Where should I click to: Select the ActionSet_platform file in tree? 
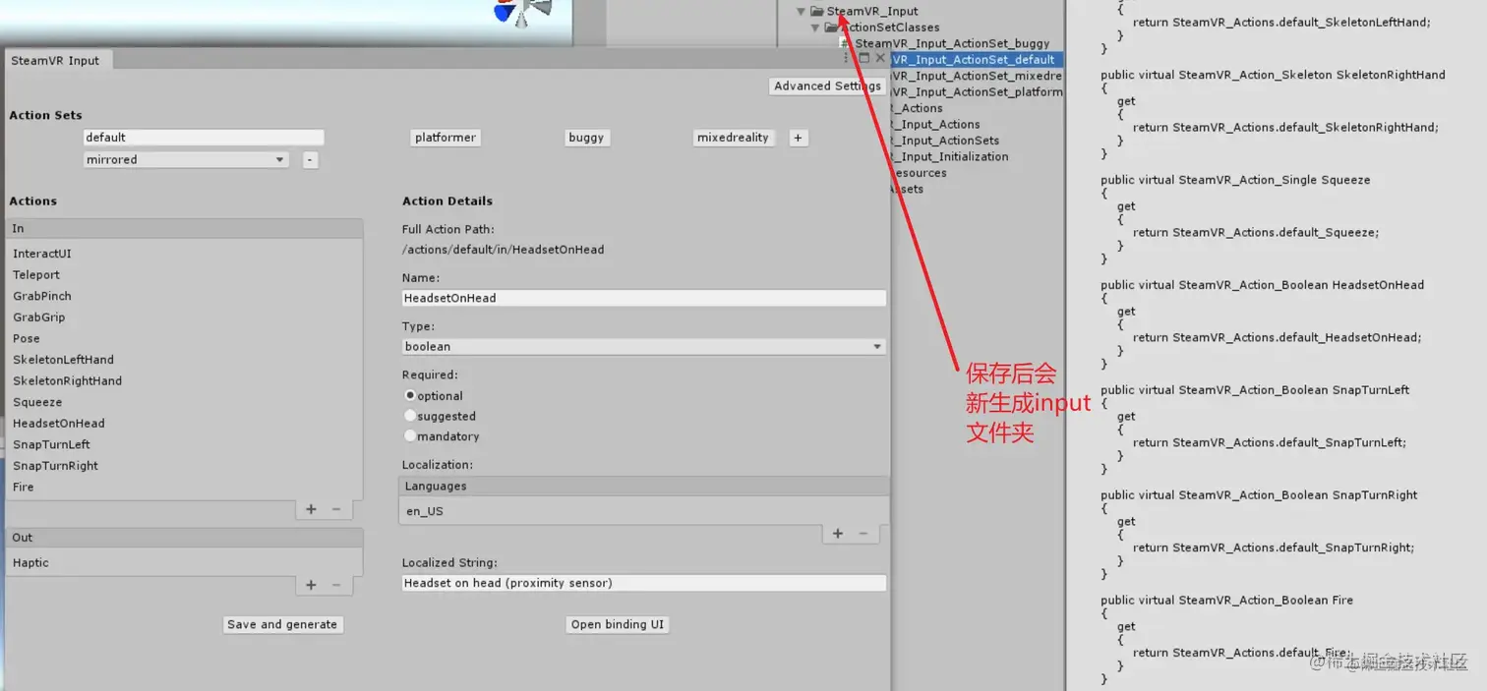(x=977, y=92)
